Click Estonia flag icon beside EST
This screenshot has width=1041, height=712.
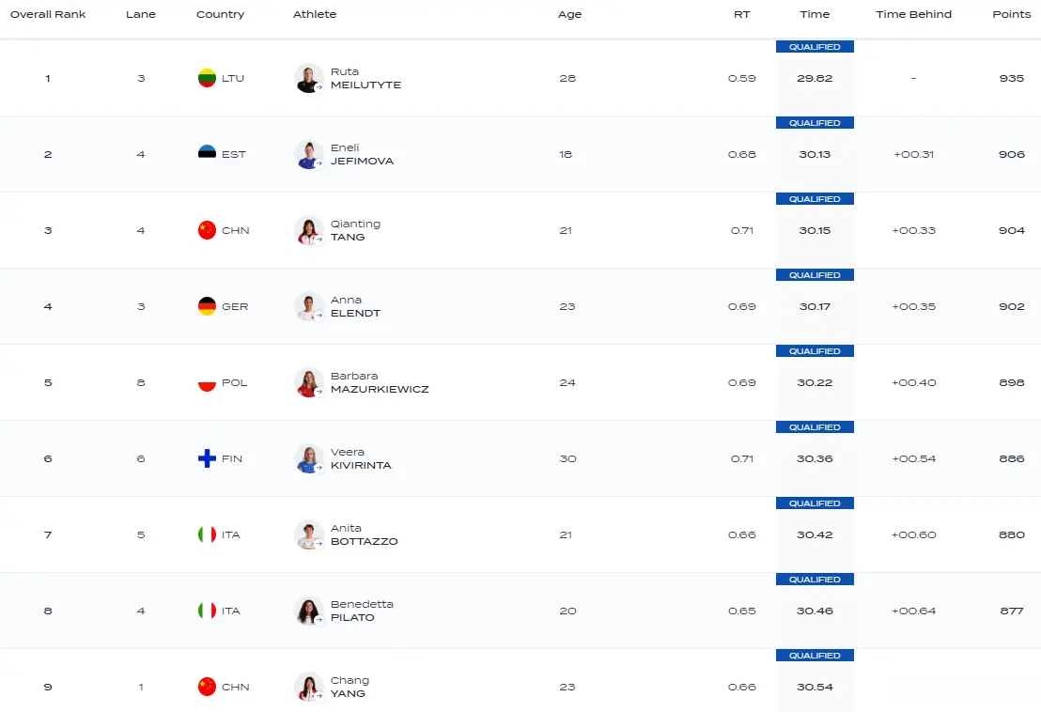208,154
